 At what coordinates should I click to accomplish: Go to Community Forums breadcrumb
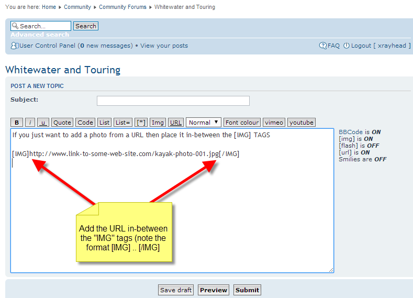point(122,7)
